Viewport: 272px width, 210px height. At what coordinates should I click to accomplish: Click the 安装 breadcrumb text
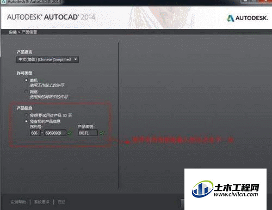[13, 32]
